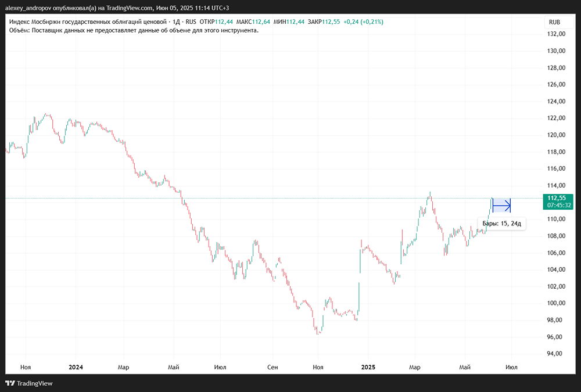This screenshot has width=581, height=392.
Task: Click the МИН value 112,44
Action: (295, 22)
